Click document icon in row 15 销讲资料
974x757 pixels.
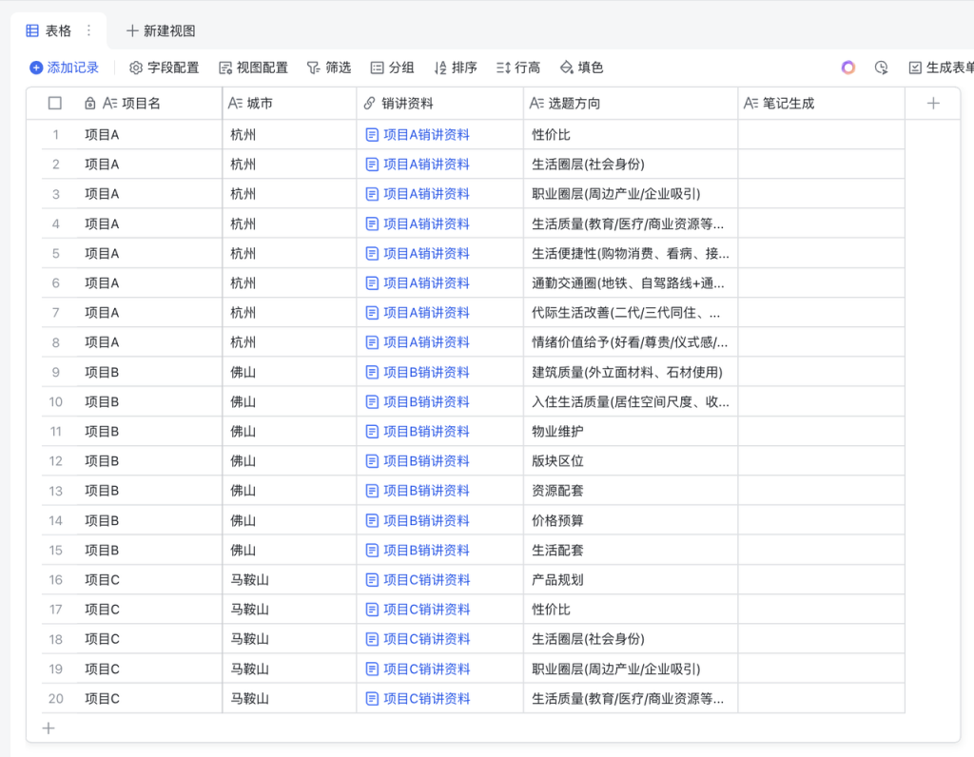372,551
